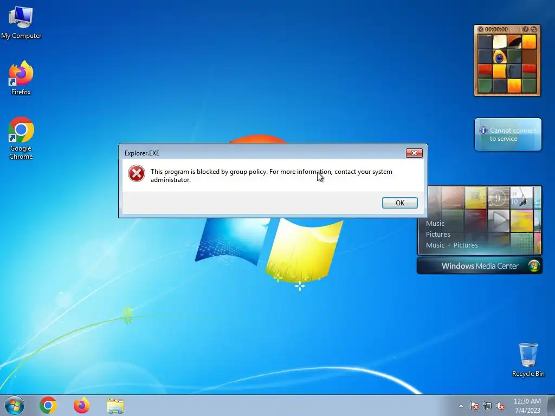Open the network tray icon
Screen dimensions: 555x416
tap(487, 406)
